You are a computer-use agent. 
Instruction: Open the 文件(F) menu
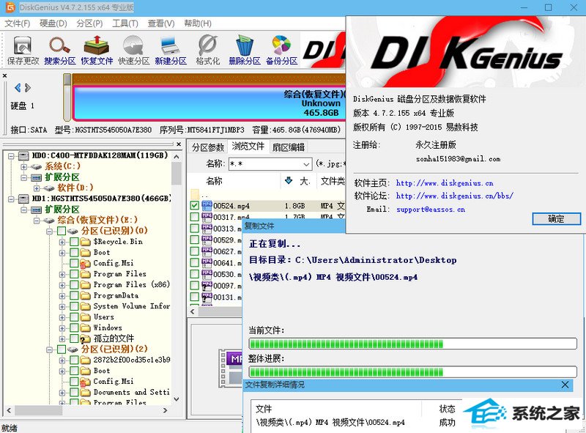click(x=17, y=23)
